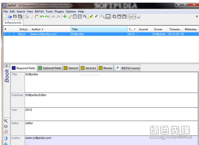199x145 pixels.
Task: Select the Book entry row
Action: [x=101, y=34]
